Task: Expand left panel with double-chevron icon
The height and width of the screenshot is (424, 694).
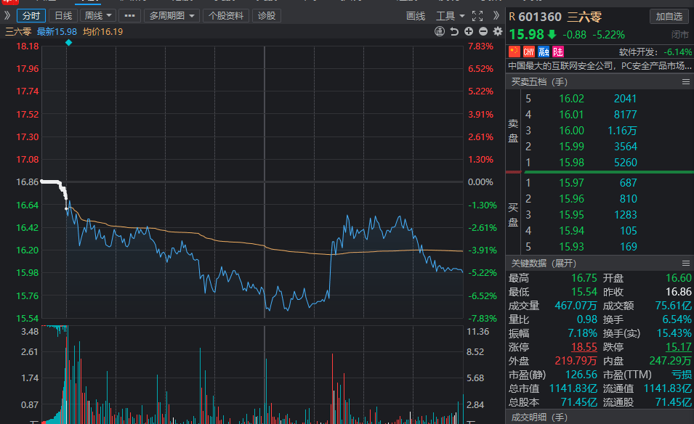Action: tap(7, 15)
